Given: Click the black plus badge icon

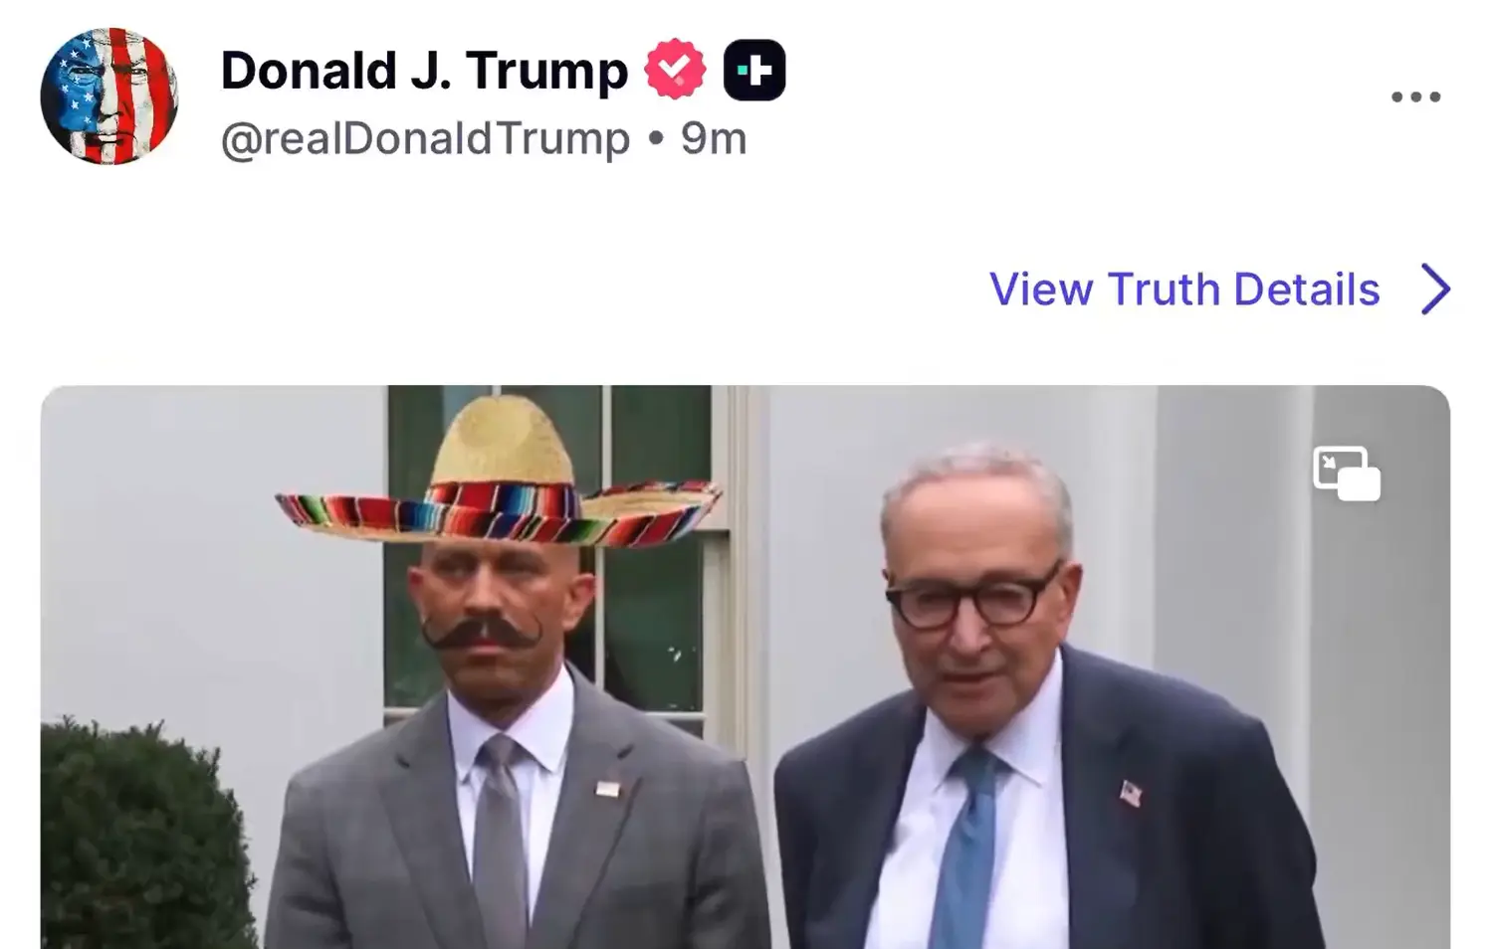Looking at the screenshot, I should pyautogui.click(x=754, y=70).
